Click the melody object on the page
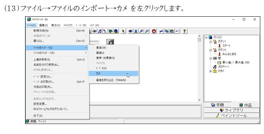This screenshot has height=134, width=264. (x=110, y=42)
